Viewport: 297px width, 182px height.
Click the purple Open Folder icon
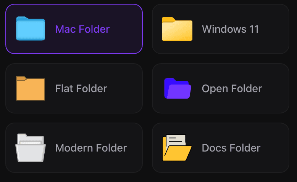(178, 88)
